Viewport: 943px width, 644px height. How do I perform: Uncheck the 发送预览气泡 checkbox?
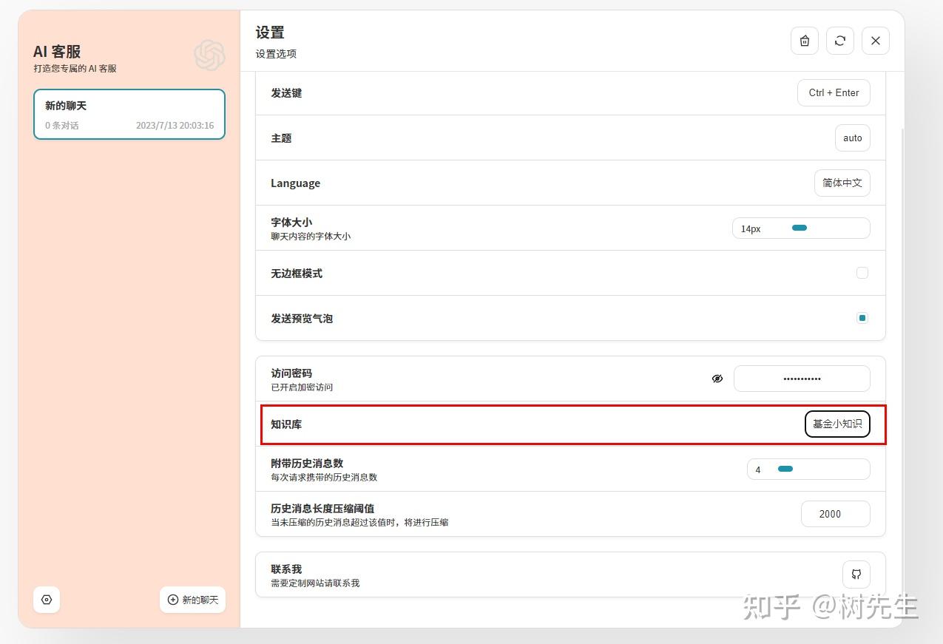tap(862, 318)
